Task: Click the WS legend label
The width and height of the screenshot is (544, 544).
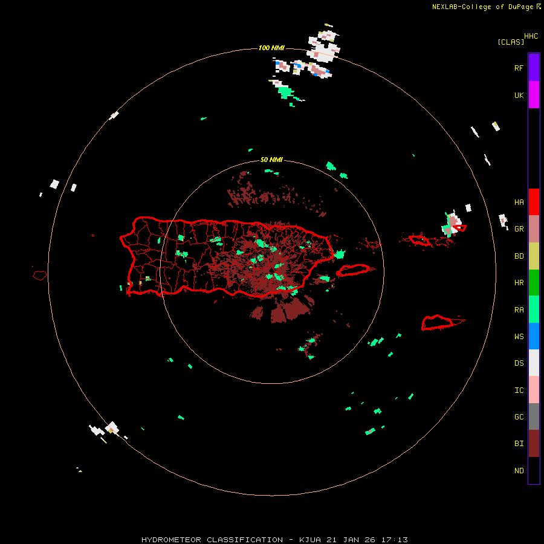Action: [x=519, y=337]
